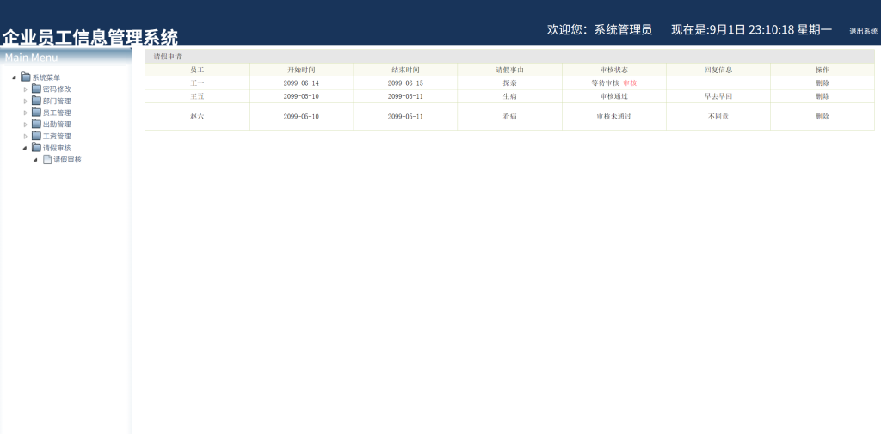Click the 审核未通过 status for 赵六
This screenshot has height=434, width=881.
tap(614, 117)
